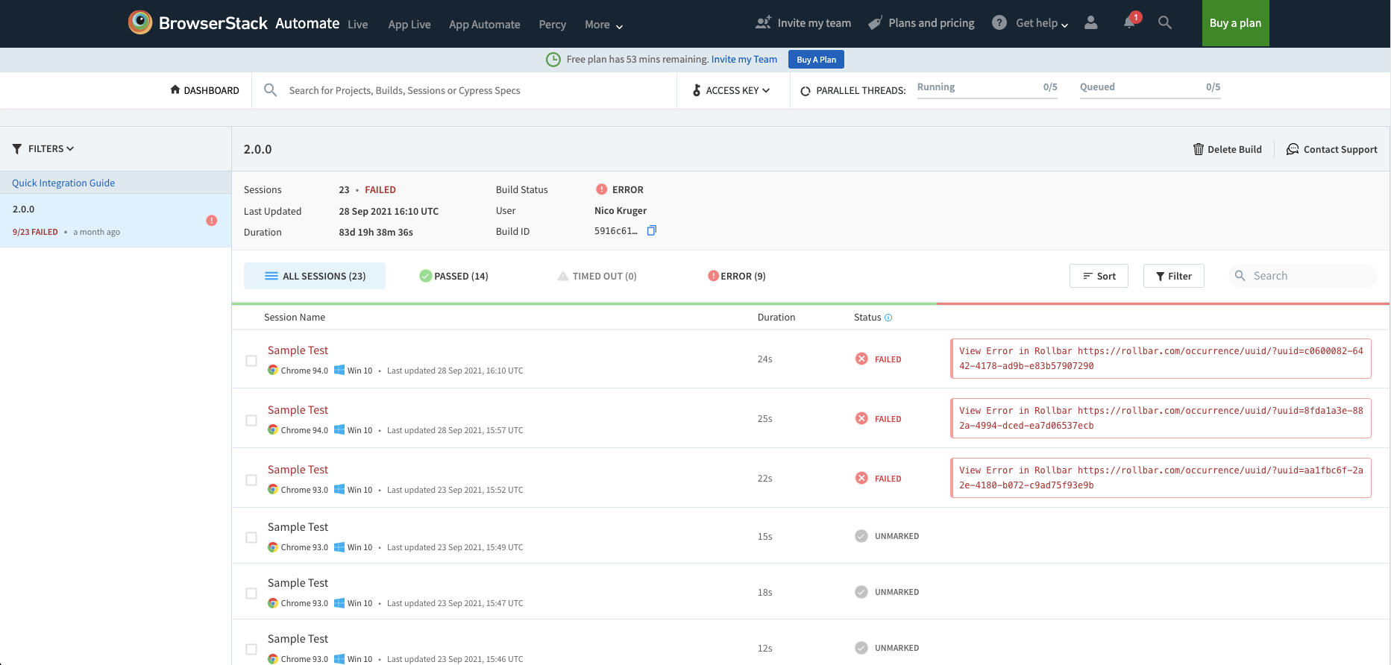Click the Running threads progress bar

[987, 98]
